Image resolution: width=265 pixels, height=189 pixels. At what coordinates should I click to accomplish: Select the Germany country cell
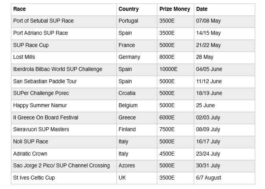129,57
